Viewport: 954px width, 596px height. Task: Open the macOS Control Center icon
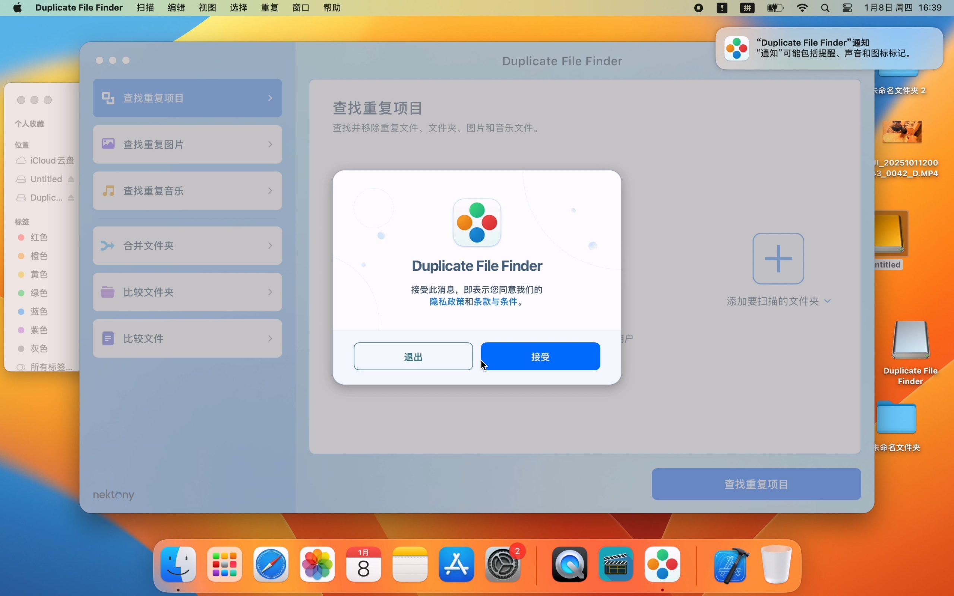click(847, 8)
